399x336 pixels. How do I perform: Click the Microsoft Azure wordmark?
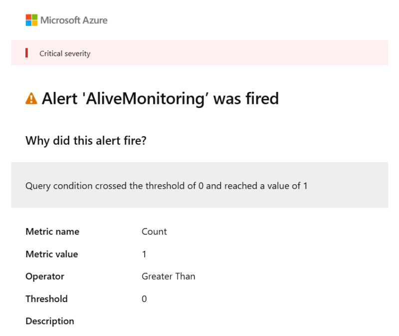pyautogui.click(x=74, y=20)
